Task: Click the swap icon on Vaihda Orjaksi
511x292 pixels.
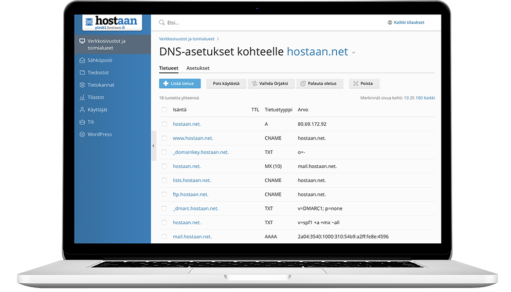Action: pyautogui.click(x=254, y=84)
